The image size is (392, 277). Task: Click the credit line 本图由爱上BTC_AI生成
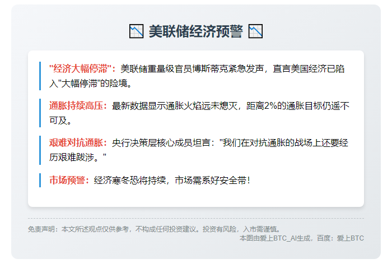[x=276, y=238]
